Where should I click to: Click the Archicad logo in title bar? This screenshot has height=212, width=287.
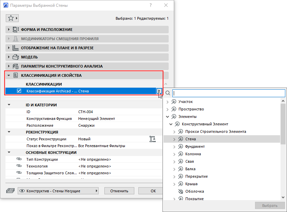pyautogui.click(x=6, y=5)
